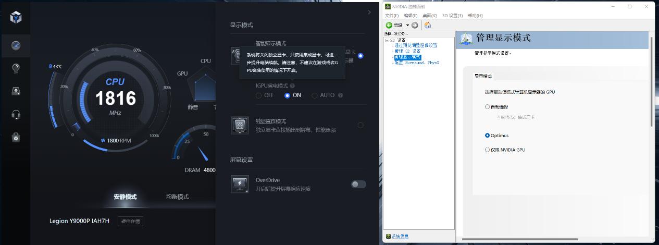Viewport: 659px width, 245px height.
Task: Click the 独显直连模式 chip icon
Action: coord(240,125)
